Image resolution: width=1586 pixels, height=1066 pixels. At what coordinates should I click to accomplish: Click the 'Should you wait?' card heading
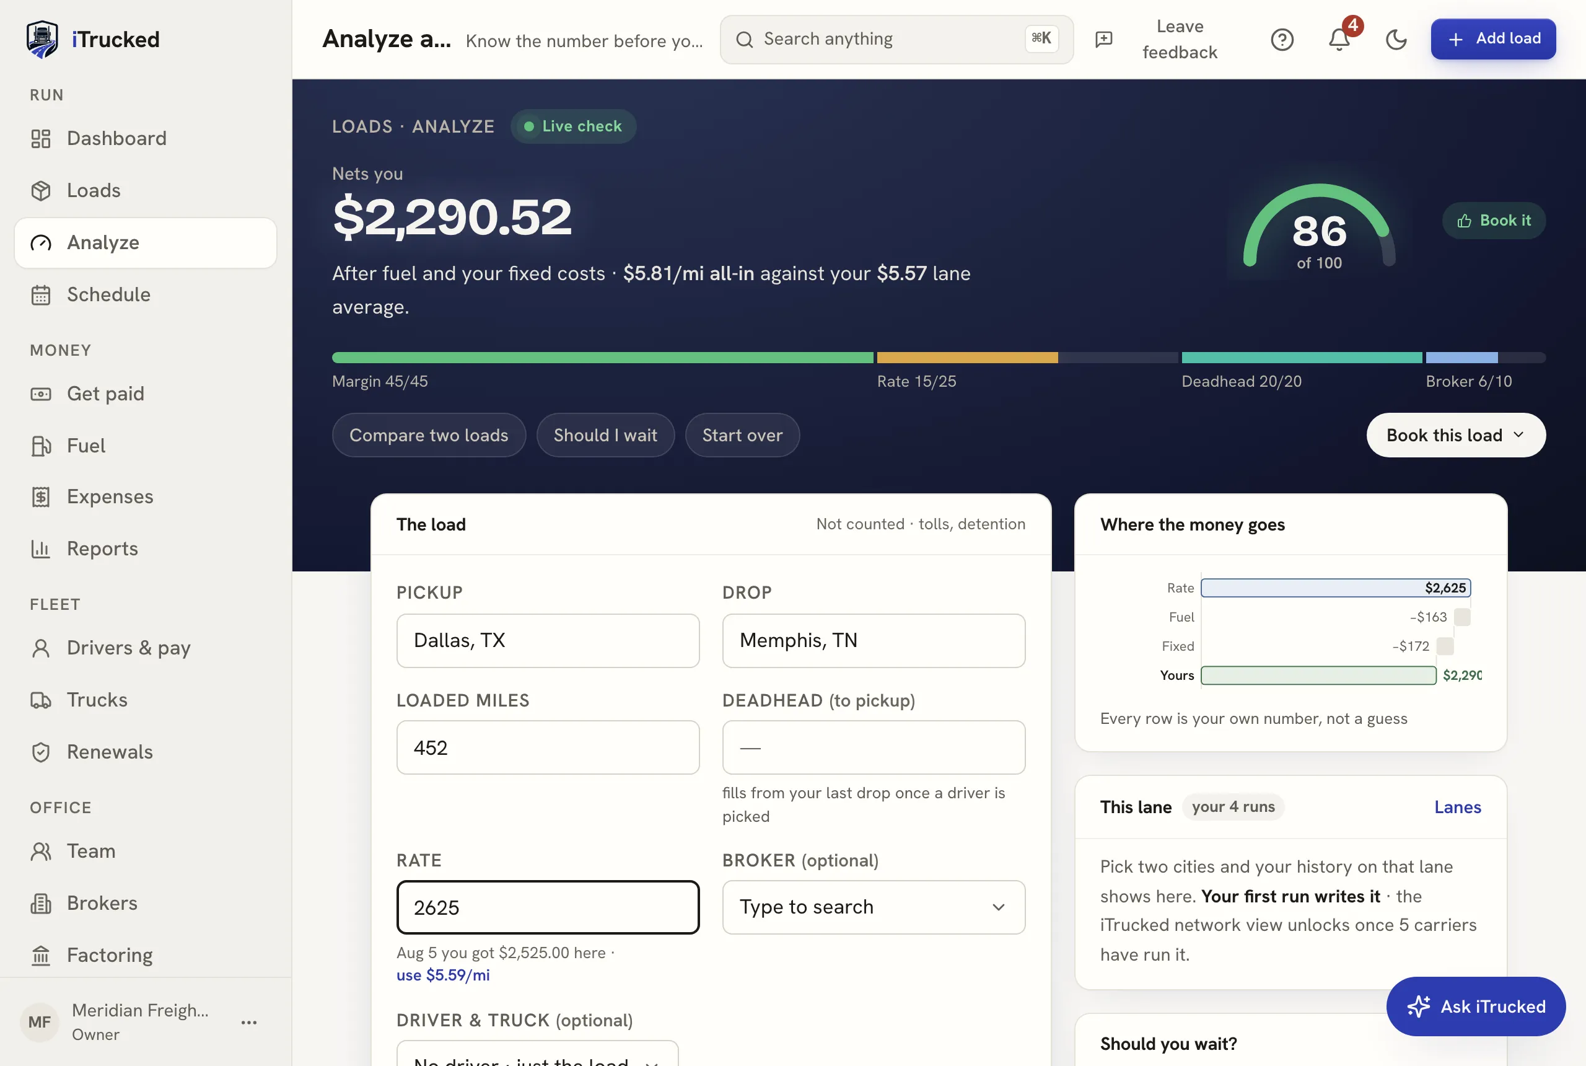point(1168,1044)
